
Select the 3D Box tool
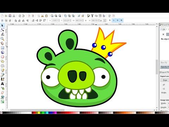pyautogui.click(x=2, y=52)
